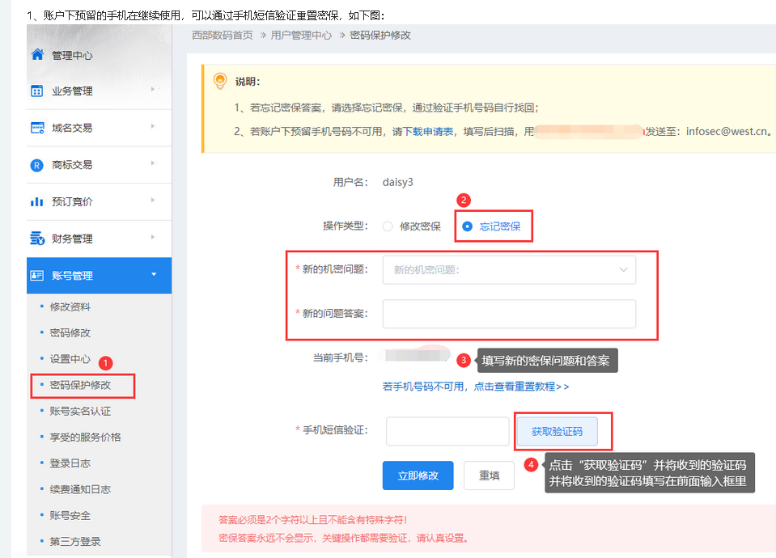The height and width of the screenshot is (558, 776).
Task: Go to 账号实名认证 menu item
Action: (80, 411)
